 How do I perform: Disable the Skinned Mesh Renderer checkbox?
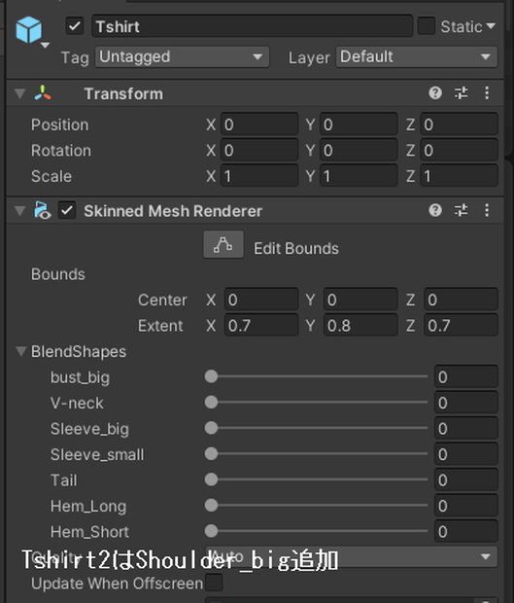click(x=67, y=210)
